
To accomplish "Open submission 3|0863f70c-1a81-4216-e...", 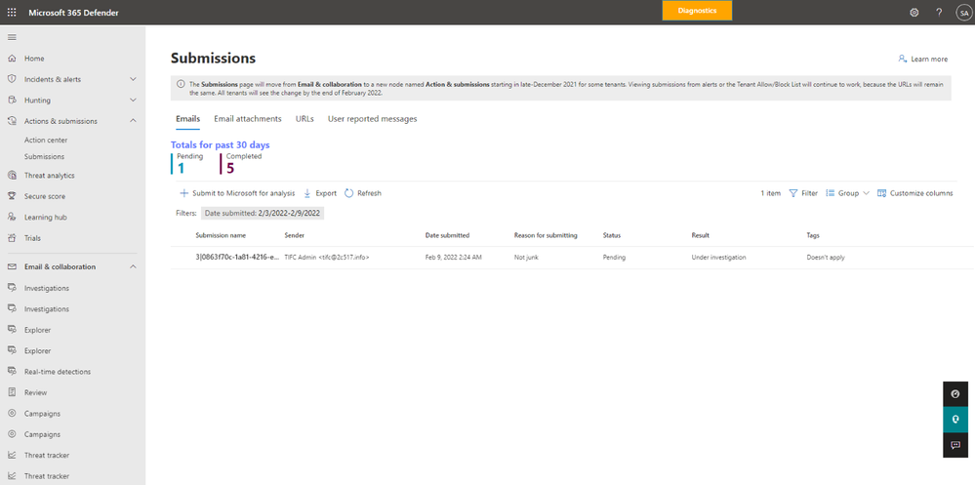I will click(x=237, y=257).
